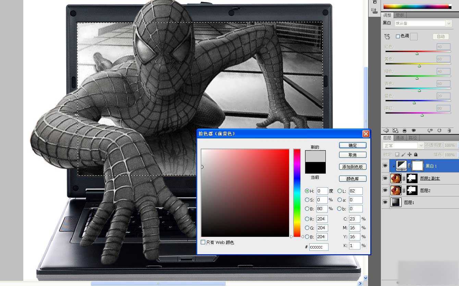Click the reset adjustment icon in the Adjustments panel
Viewport: 459px width, 286px height.
[x=439, y=131]
